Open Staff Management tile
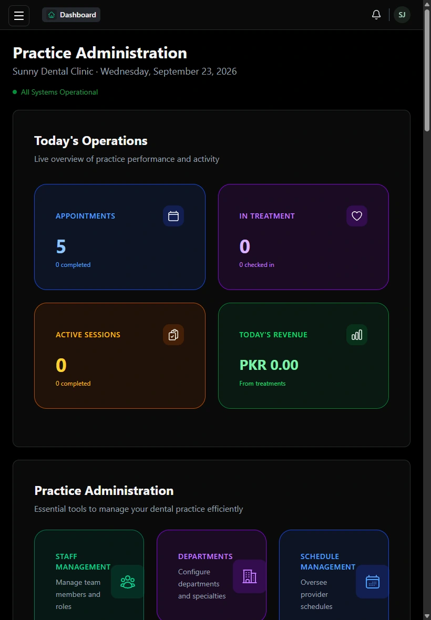Screen dimensions: 431x620 point(89,575)
